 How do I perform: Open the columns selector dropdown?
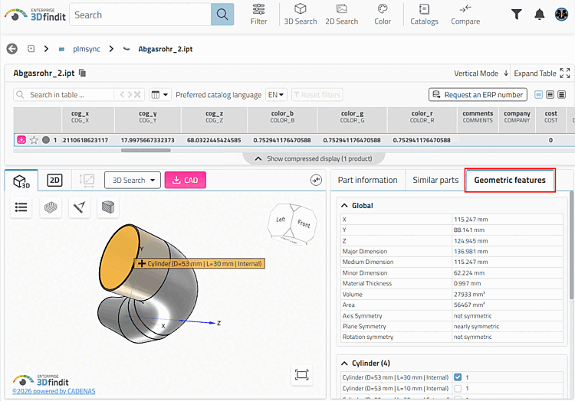(x=160, y=95)
